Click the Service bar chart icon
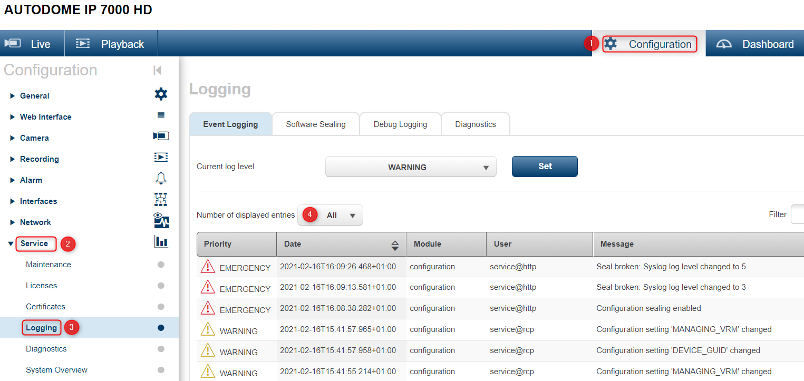804x381 pixels. 161,242
